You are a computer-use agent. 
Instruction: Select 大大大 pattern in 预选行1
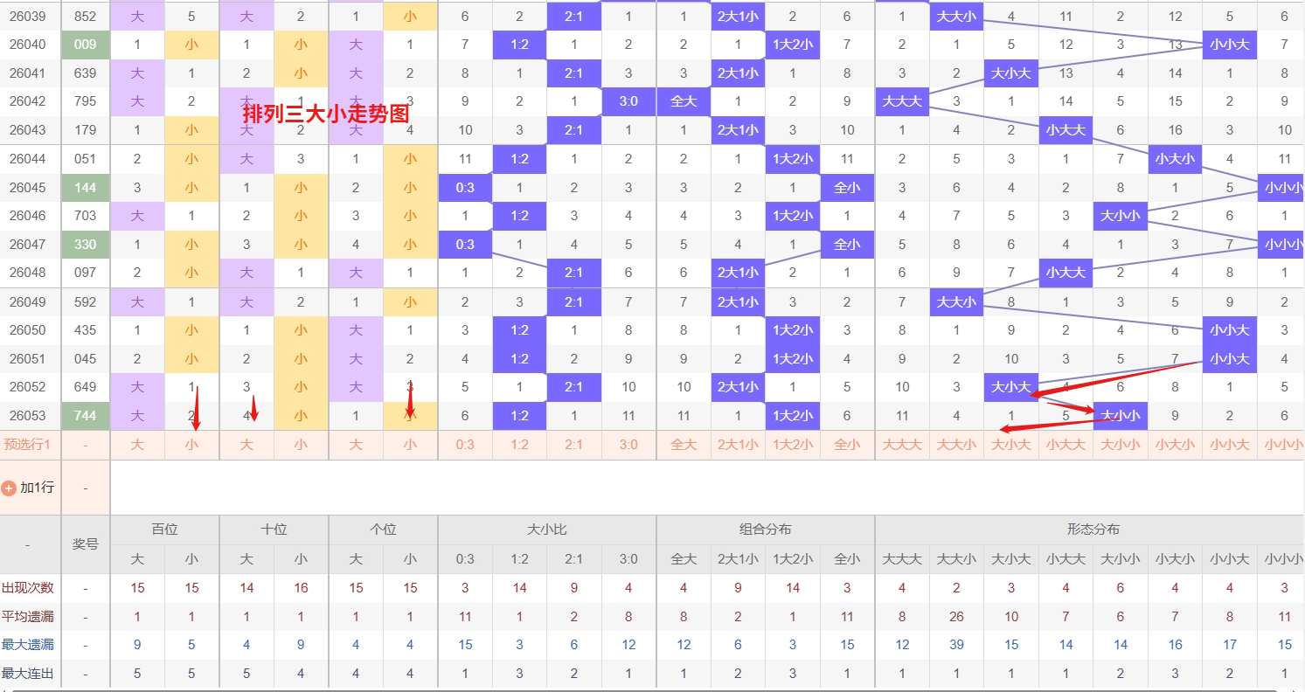(902, 444)
